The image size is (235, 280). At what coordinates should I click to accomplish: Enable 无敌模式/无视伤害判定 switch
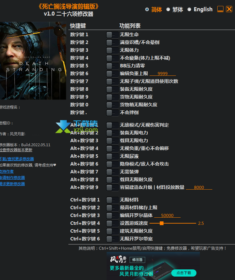pyautogui.click(x=112, y=125)
